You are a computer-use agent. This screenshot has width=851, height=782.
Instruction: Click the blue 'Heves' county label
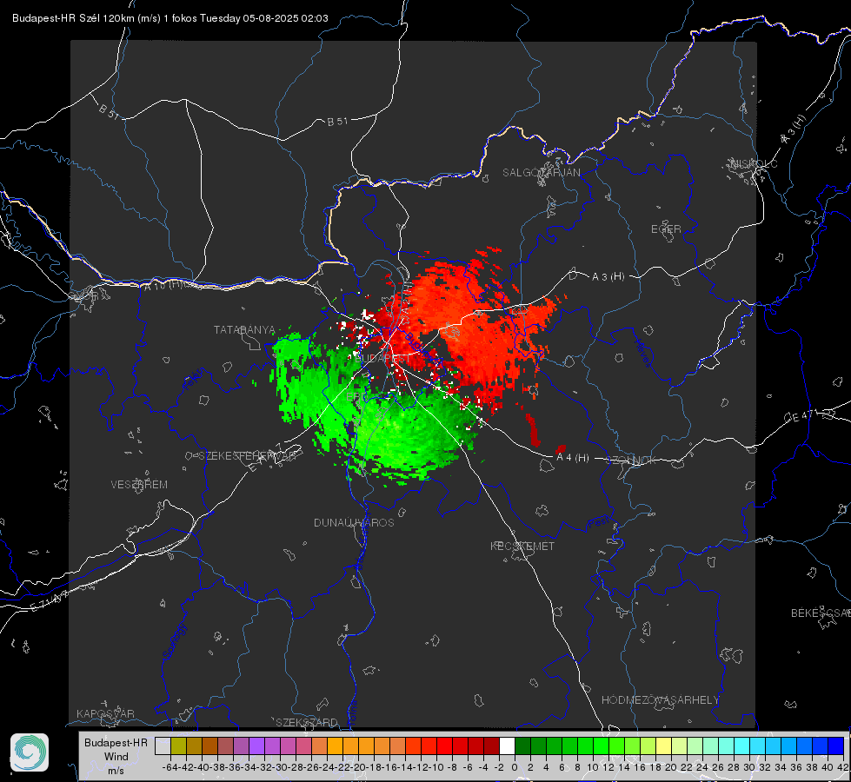point(643,354)
